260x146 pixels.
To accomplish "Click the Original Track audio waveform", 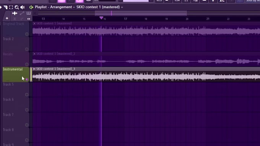I will [146, 31].
